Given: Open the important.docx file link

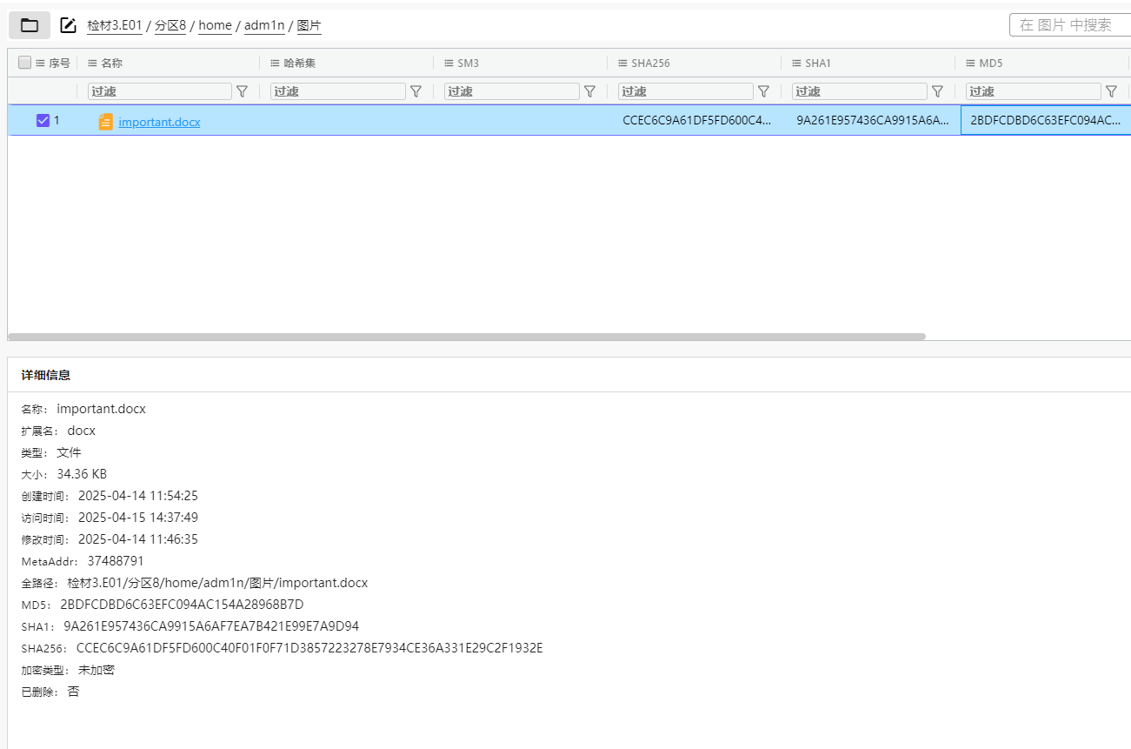Looking at the screenshot, I should pos(159,123).
